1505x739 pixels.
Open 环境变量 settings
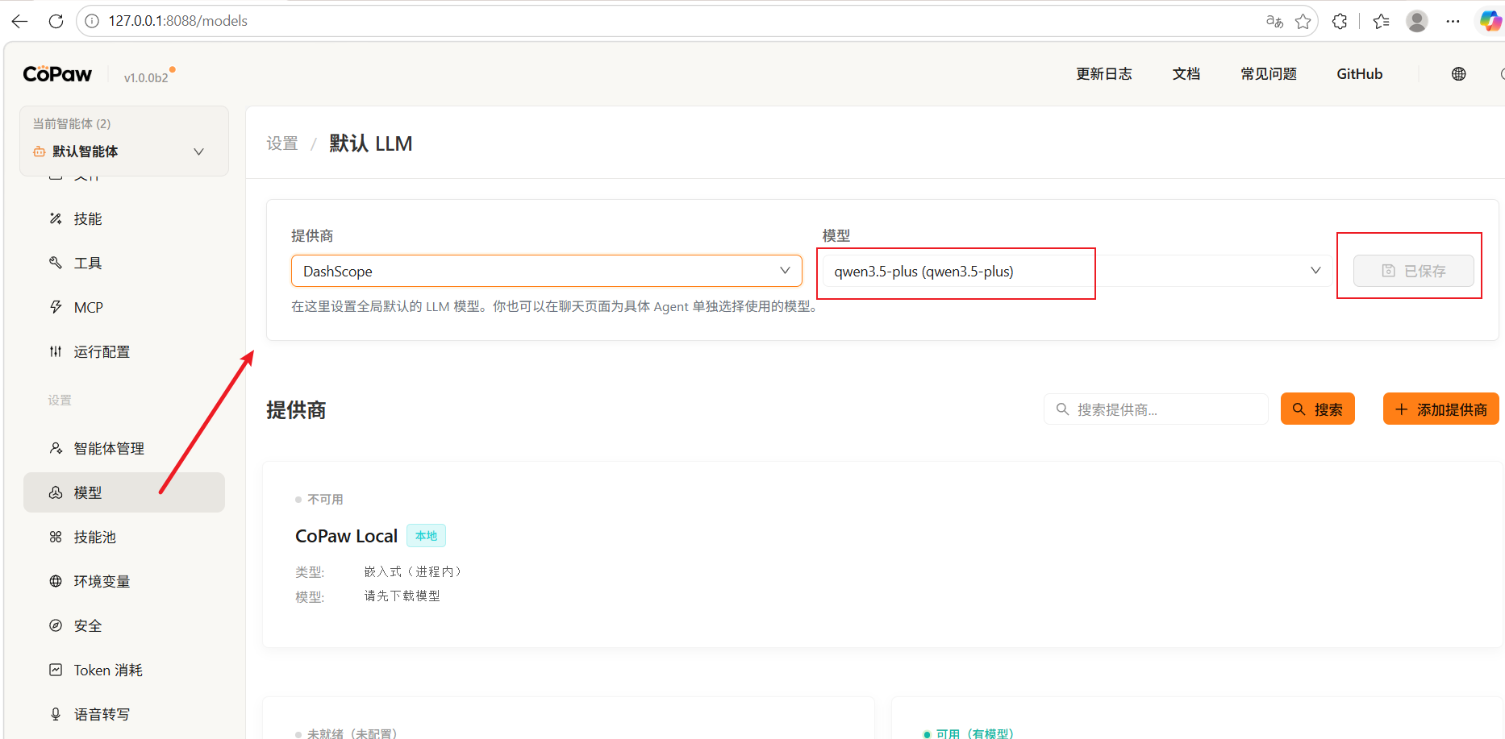point(124,581)
